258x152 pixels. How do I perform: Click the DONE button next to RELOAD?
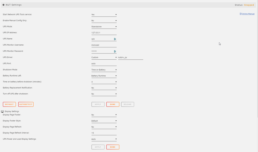click(113, 104)
